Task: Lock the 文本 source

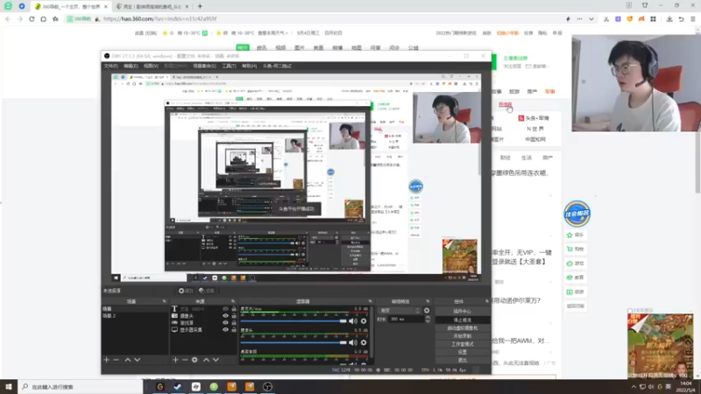Action: pos(234,309)
